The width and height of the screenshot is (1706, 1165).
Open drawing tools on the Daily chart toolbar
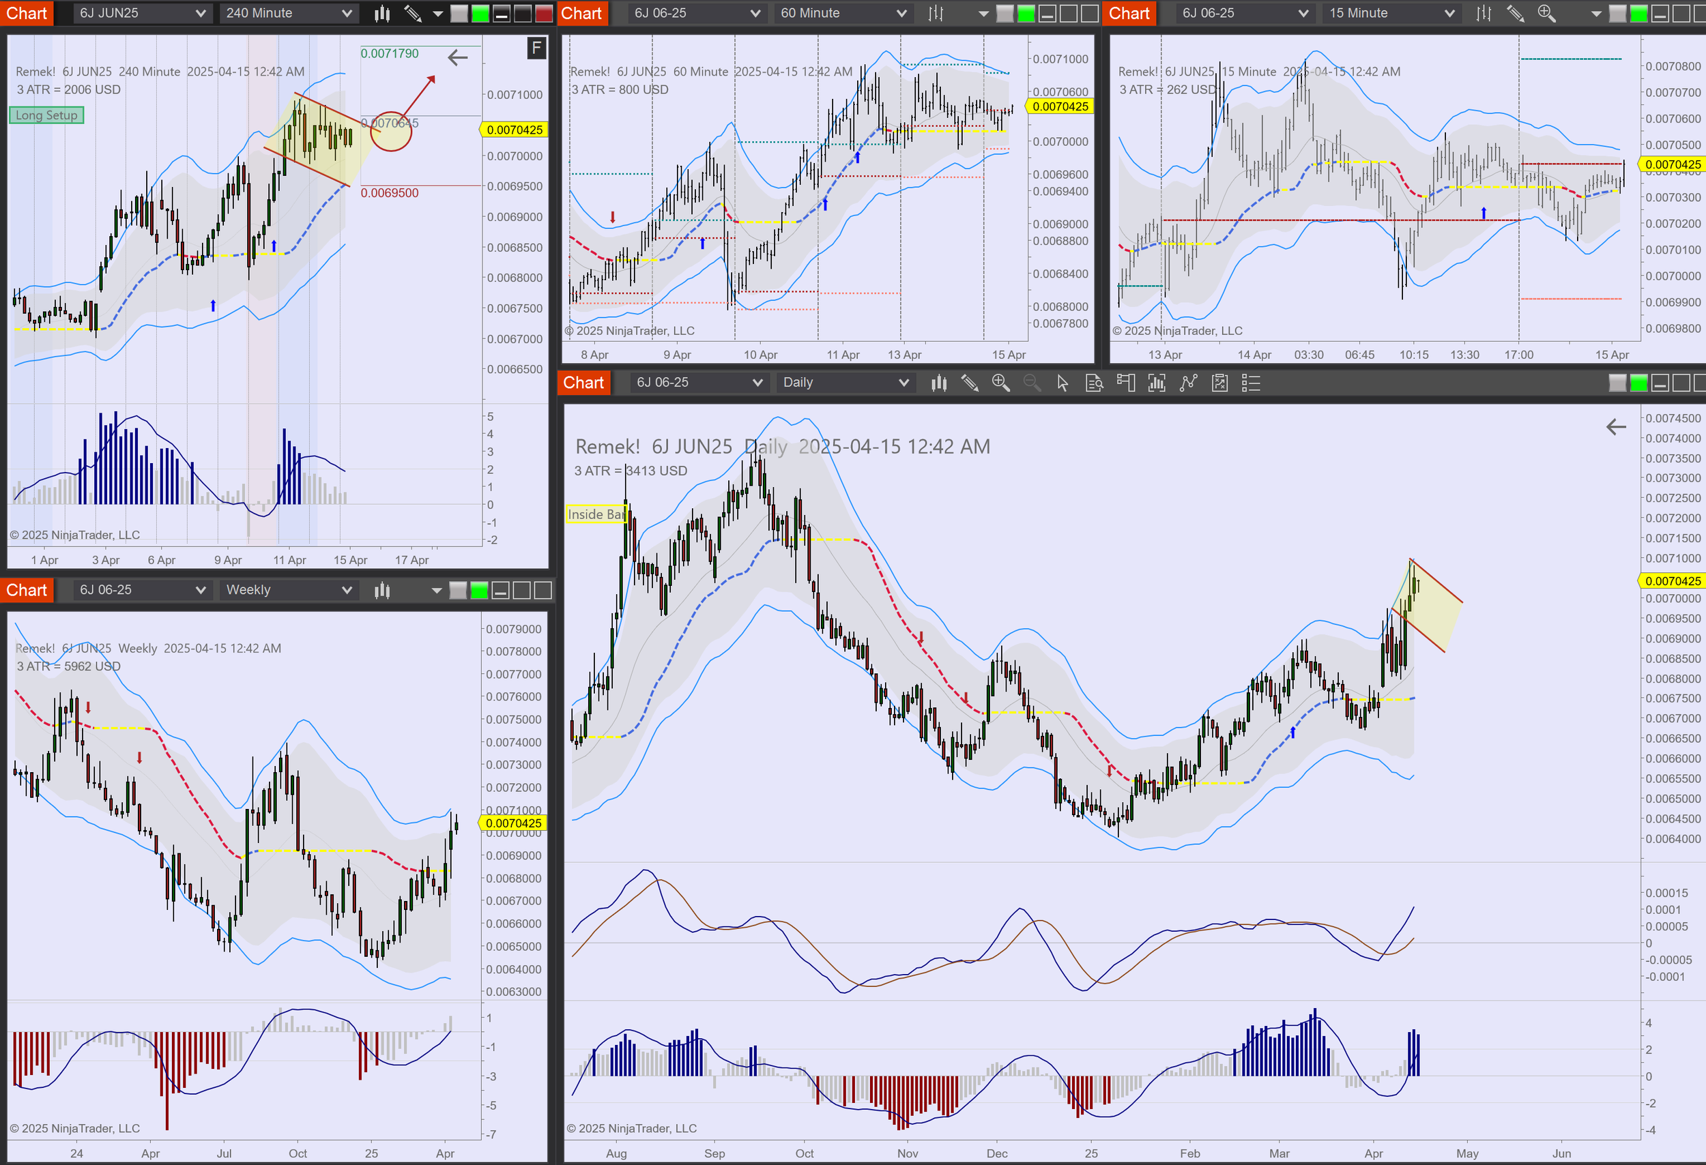pyautogui.click(x=969, y=383)
